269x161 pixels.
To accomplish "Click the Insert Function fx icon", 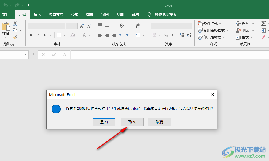I will click(x=64, y=55).
